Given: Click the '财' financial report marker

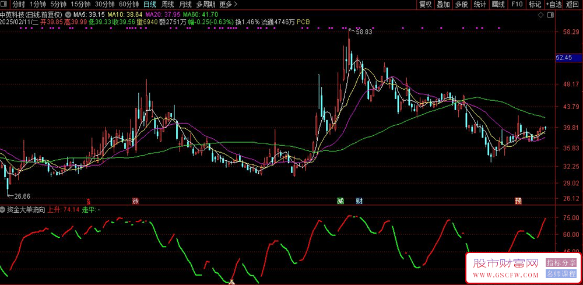Looking at the screenshot, I should pyautogui.click(x=360, y=201).
